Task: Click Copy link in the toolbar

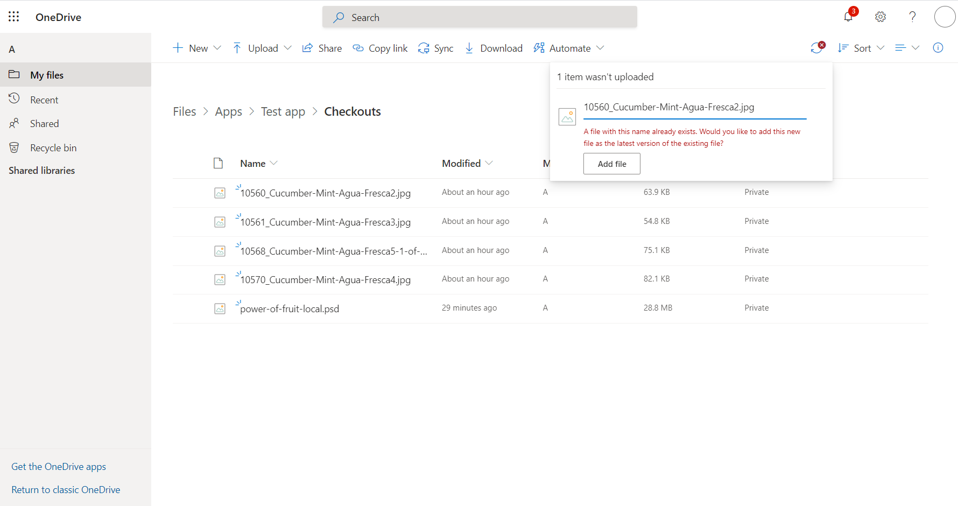Action: pyautogui.click(x=380, y=48)
